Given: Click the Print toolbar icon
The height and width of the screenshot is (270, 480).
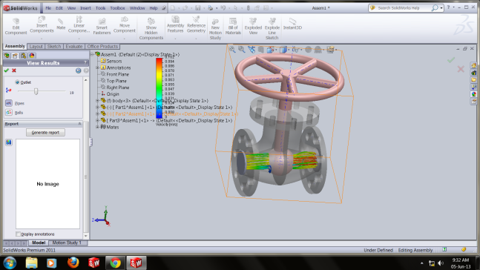Looking at the screenshot, I should [210, 8].
